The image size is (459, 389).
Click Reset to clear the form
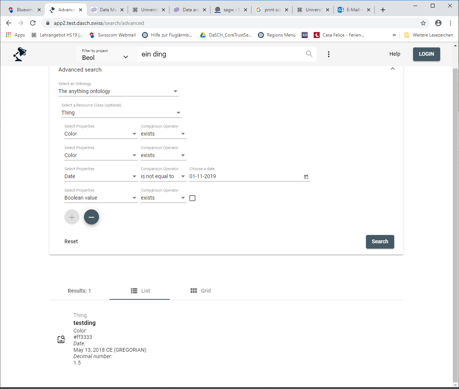point(71,242)
